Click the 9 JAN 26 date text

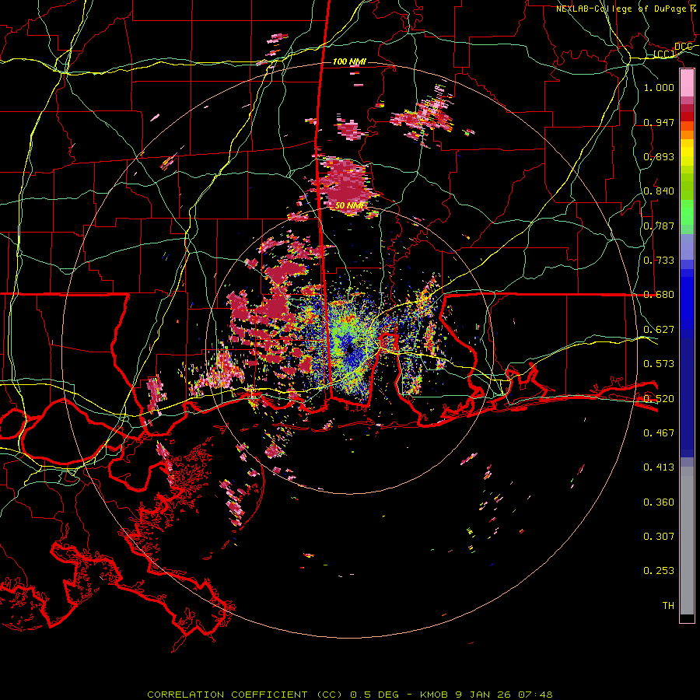coord(482,695)
